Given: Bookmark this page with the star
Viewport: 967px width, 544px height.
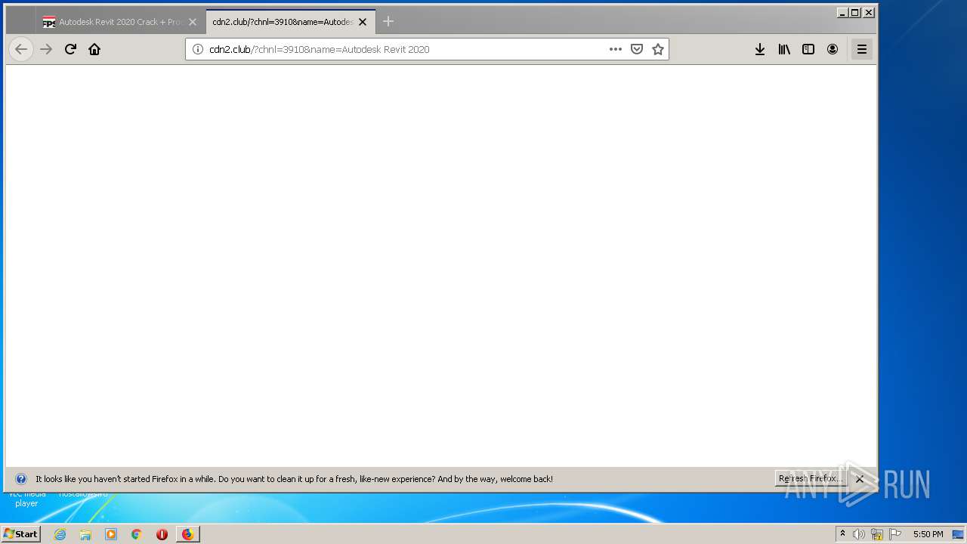Looking at the screenshot, I should [658, 49].
